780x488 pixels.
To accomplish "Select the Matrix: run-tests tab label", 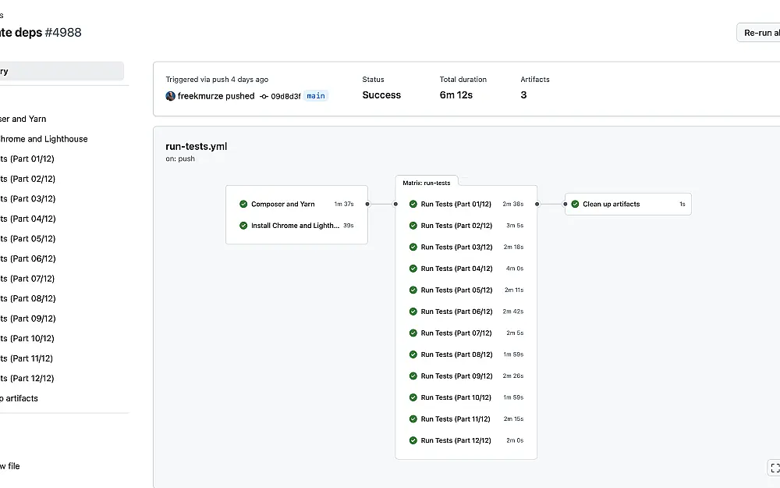I will click(427, 183).
